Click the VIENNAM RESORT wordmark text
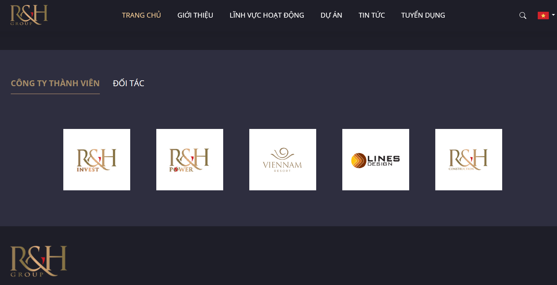This screenshot has height=285, width=557. (283, 166)
